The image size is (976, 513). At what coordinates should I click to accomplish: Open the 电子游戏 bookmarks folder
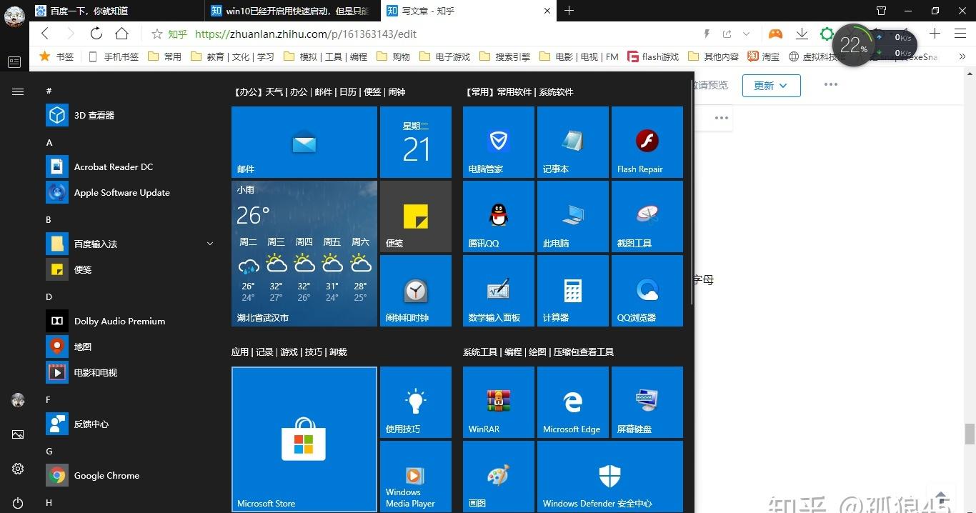[444, 56]
